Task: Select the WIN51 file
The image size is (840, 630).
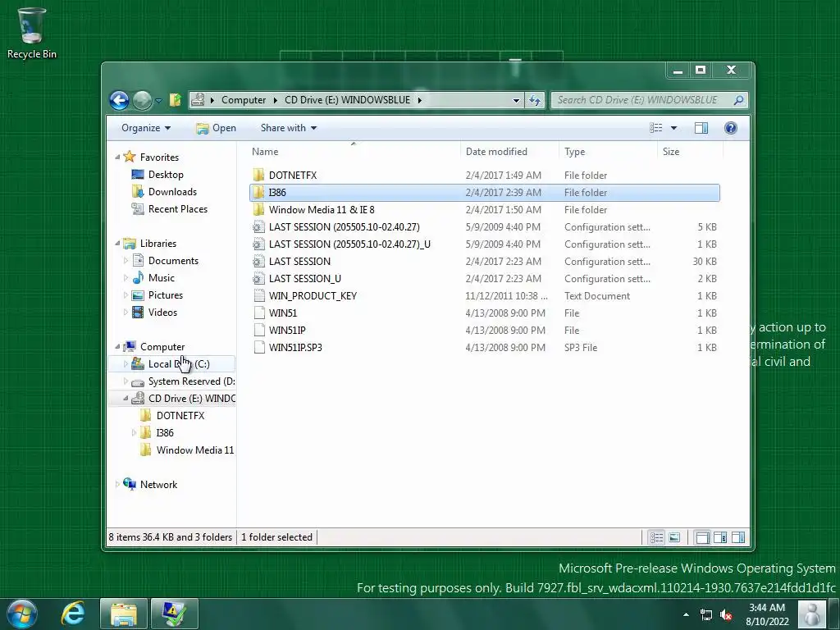Action: (484, 313)
